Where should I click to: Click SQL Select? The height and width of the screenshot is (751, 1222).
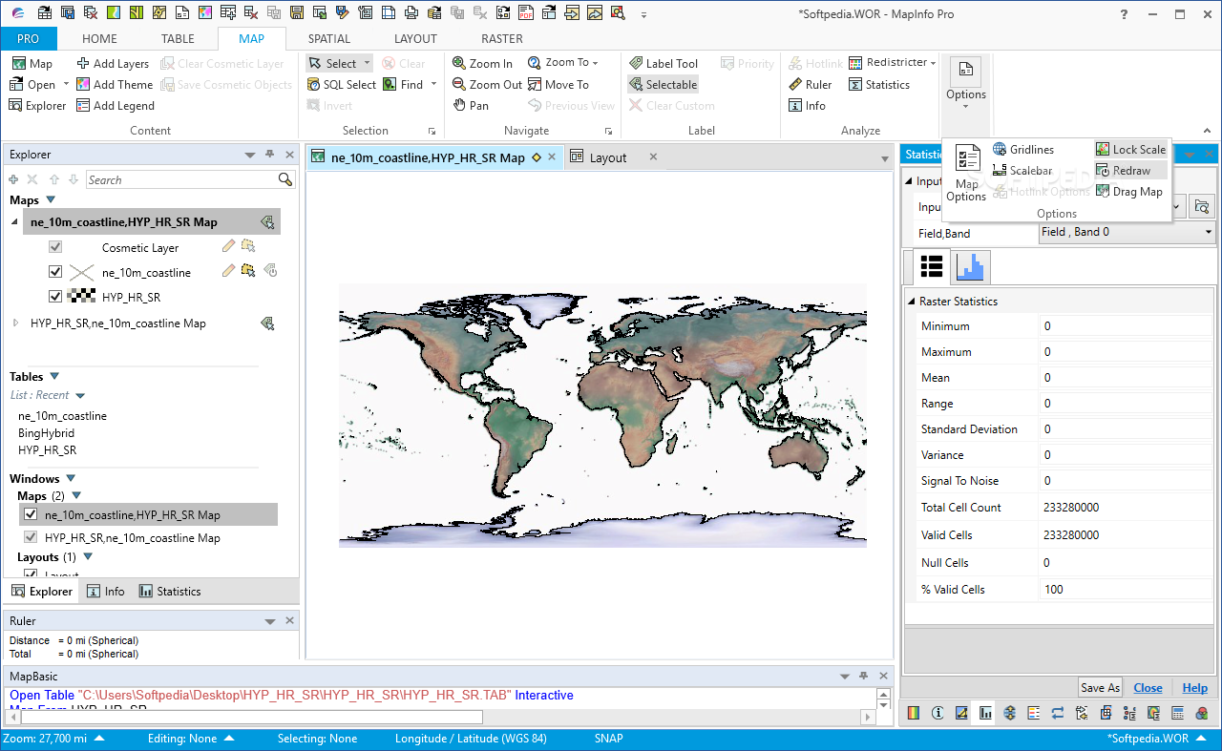[342, 85]
